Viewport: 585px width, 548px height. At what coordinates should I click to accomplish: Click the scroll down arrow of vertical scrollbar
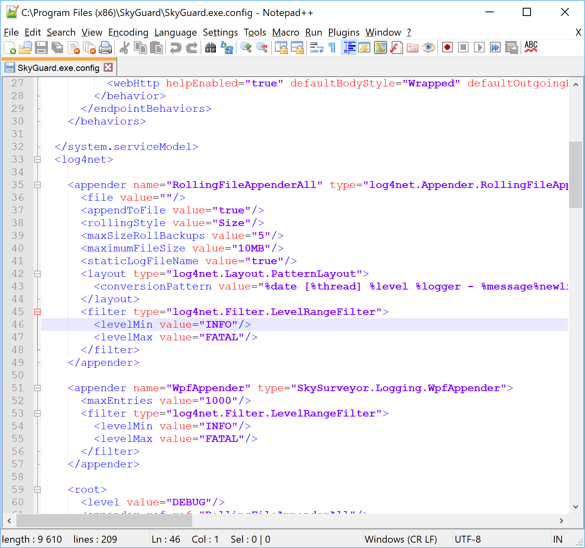pyautogui.click(x=576, y=507)
